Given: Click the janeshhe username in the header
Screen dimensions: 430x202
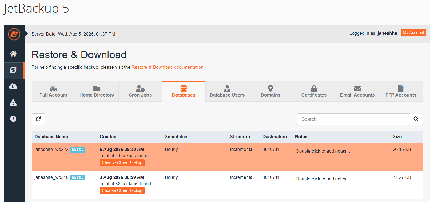Looking at the screenshot, I should [387, 33].
